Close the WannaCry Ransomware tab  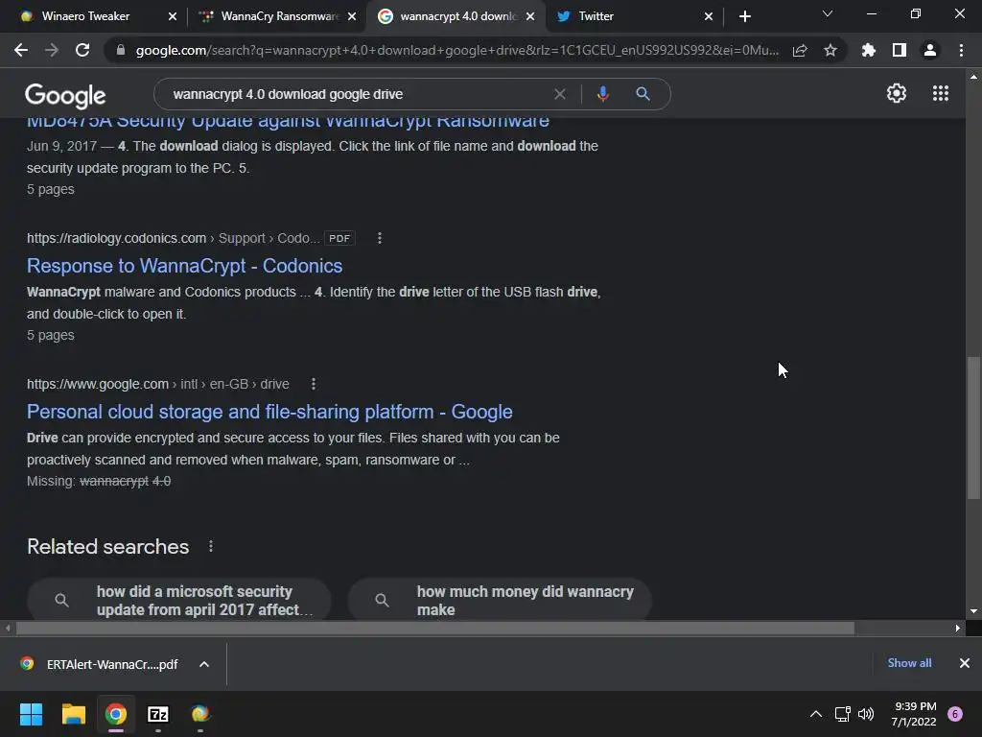(352, 16)
